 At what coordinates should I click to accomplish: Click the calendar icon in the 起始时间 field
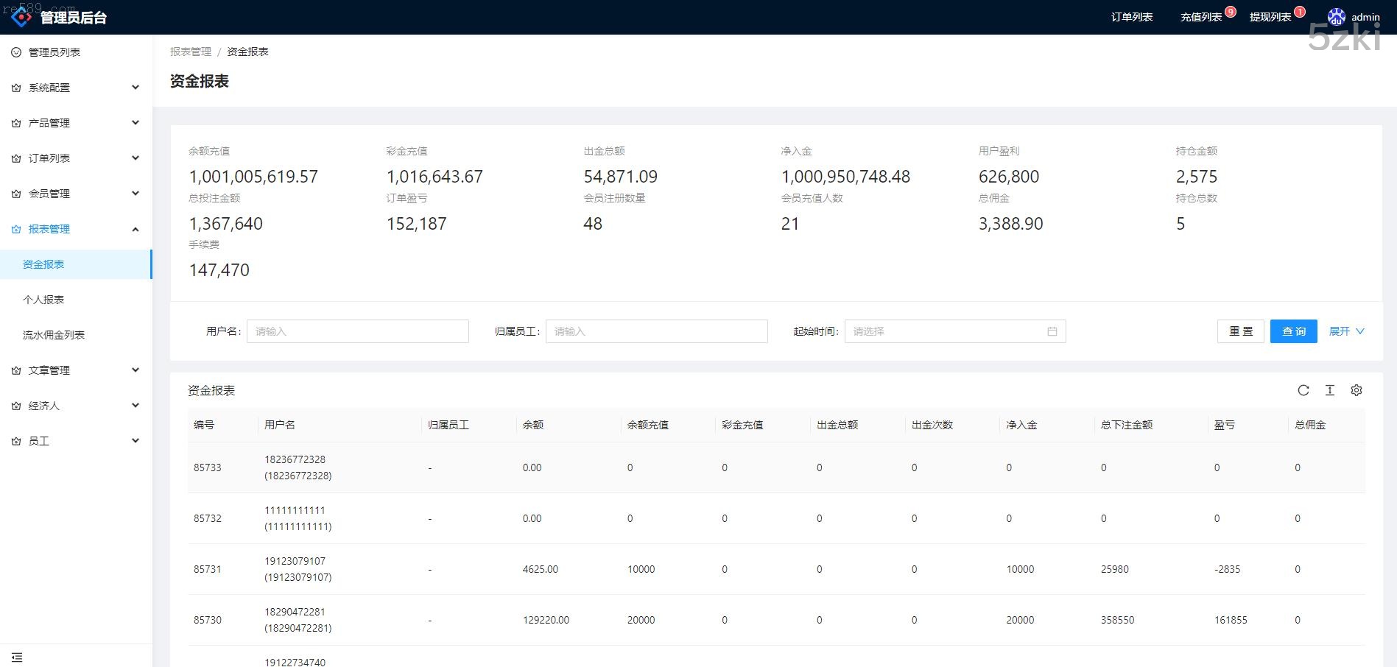pyautogui.click(x=1052, y=331)
